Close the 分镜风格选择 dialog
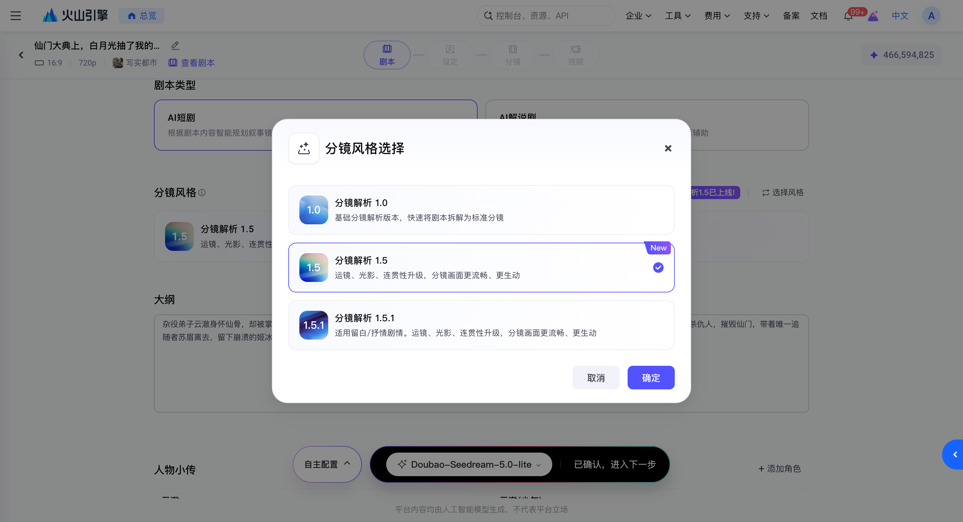This screenshot has width=963, height=522. click(668, 149)
